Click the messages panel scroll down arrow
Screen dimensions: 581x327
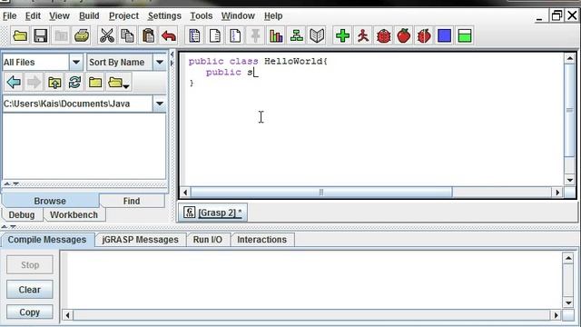(x=568, y=302)
